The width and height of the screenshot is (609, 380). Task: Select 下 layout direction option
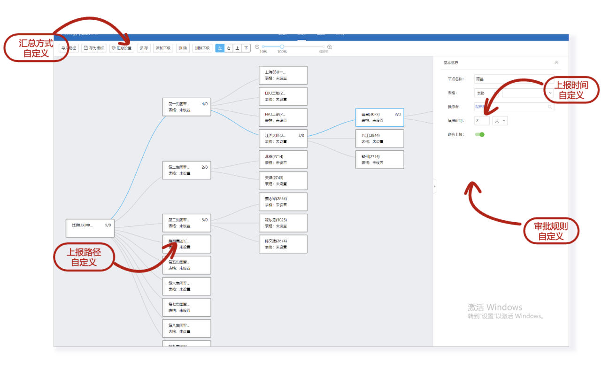246,48
